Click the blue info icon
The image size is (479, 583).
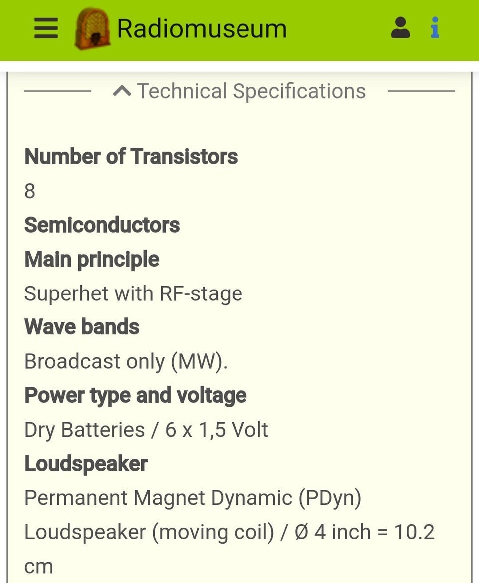(435, 28)
